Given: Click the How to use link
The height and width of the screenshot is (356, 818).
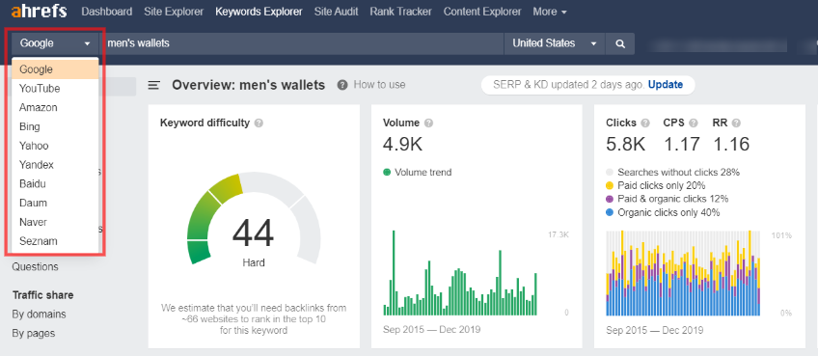Looking at the screenshot, I should click(x=379, y=85).
